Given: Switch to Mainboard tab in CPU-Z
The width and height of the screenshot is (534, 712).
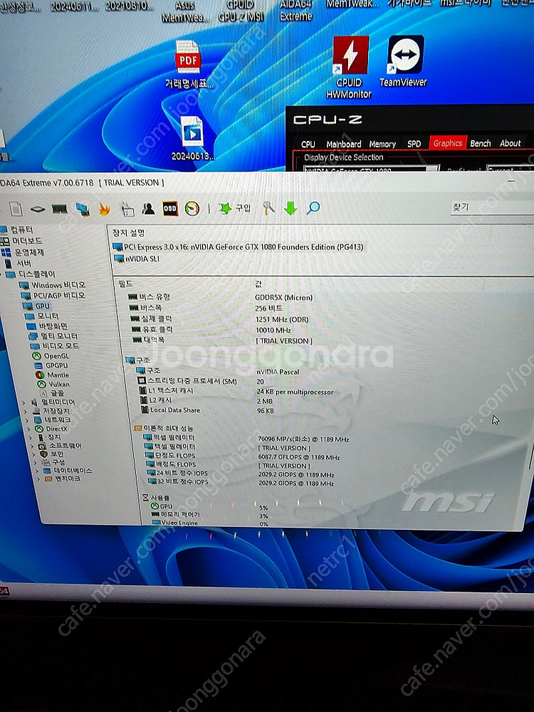Looking at the screenshot, I should (x=344, y=144).
